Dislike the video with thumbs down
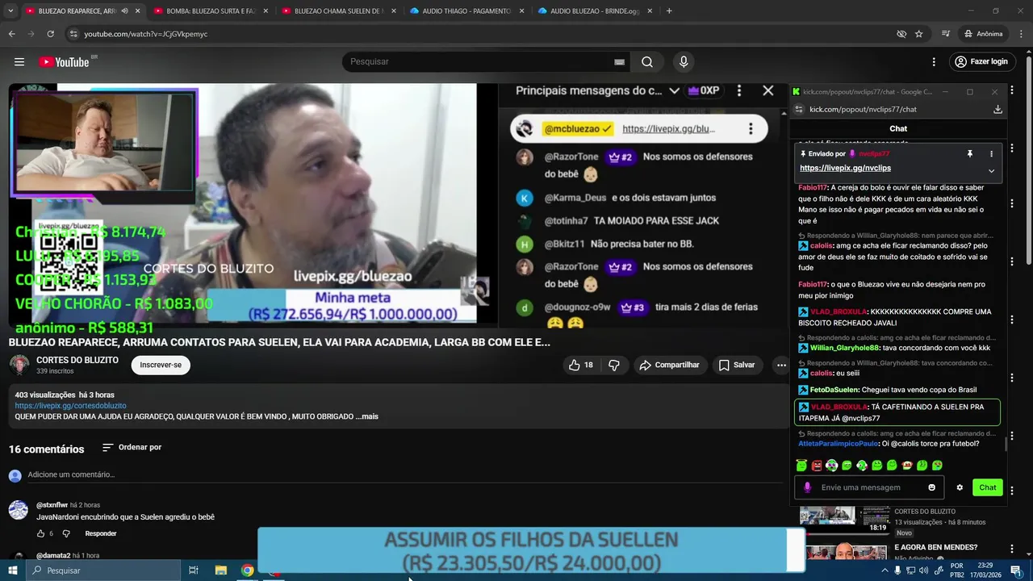 pyautogui.click(x=614, y=365)
